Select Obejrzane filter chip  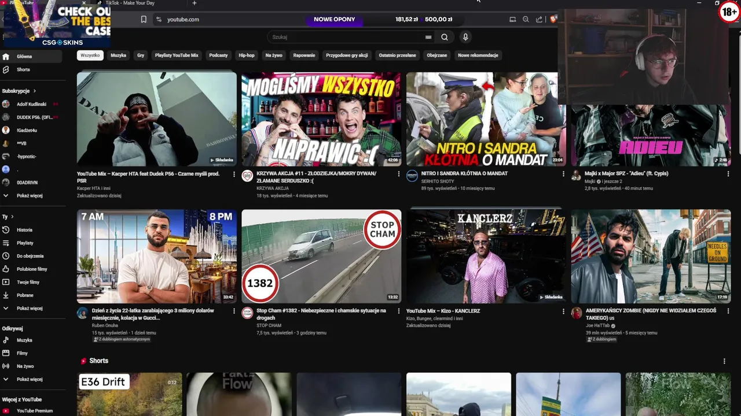point(437,55)
